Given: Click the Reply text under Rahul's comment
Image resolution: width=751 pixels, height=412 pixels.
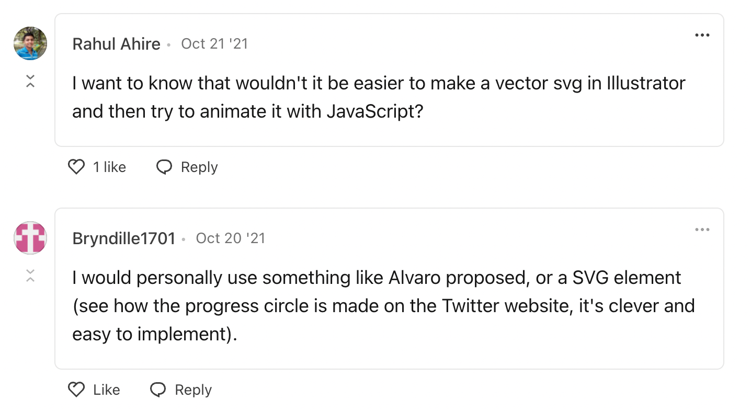Looking at the screenshot, I should pos(199,167).
